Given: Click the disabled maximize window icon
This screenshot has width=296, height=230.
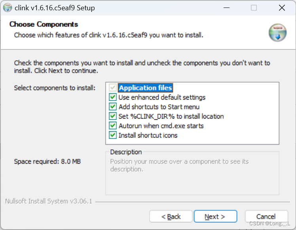Looking at the screenshot, I should point(254,8).
